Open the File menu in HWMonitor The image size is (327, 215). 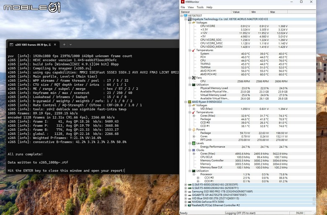point(183,7)
